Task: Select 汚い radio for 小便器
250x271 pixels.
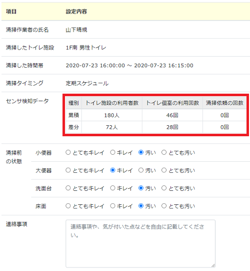Action: click(x=141, y=152)
